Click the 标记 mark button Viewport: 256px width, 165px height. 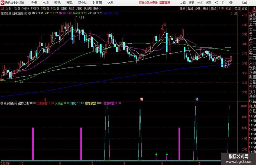pos(229,8)
